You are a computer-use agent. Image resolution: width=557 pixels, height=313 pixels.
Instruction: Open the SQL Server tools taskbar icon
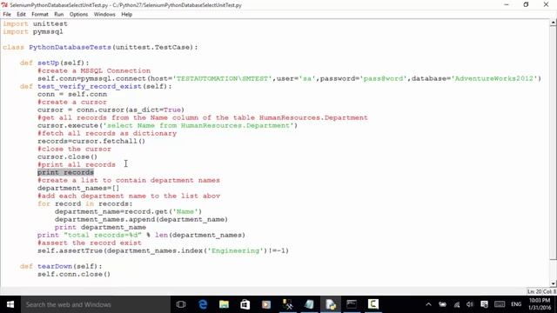tap(288, 304)
